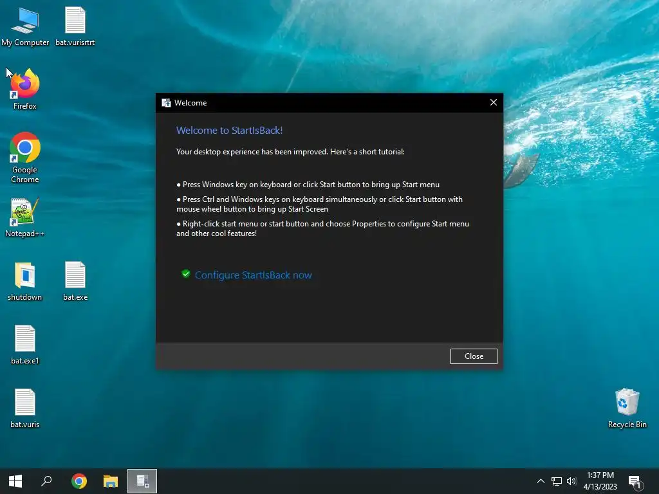Click the green shield beside the Configure link
The width and height of the screenshot is (659, 494).
coord(186,274)
